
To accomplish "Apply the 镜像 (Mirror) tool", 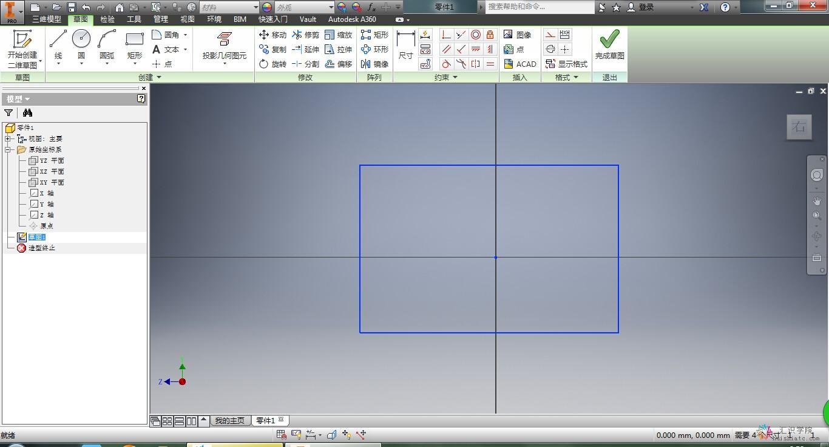I will coord(374,64).
